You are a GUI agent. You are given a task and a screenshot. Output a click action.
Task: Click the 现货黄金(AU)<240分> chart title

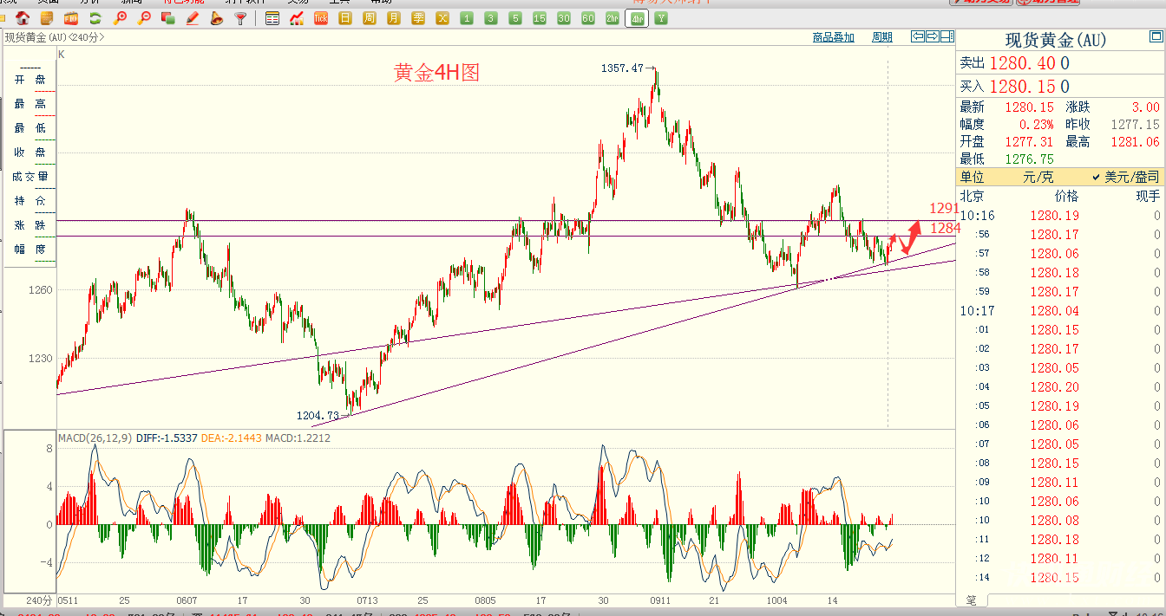pyautogui.click(x=54, y=37)
